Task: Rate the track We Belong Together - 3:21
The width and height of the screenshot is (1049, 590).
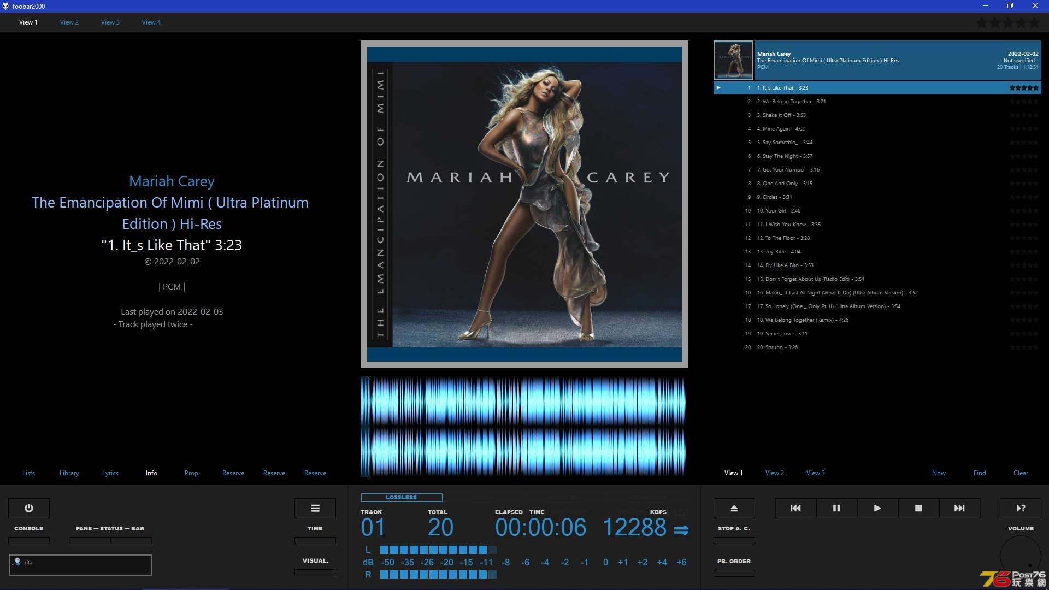Action: [x=1024, y=101]
